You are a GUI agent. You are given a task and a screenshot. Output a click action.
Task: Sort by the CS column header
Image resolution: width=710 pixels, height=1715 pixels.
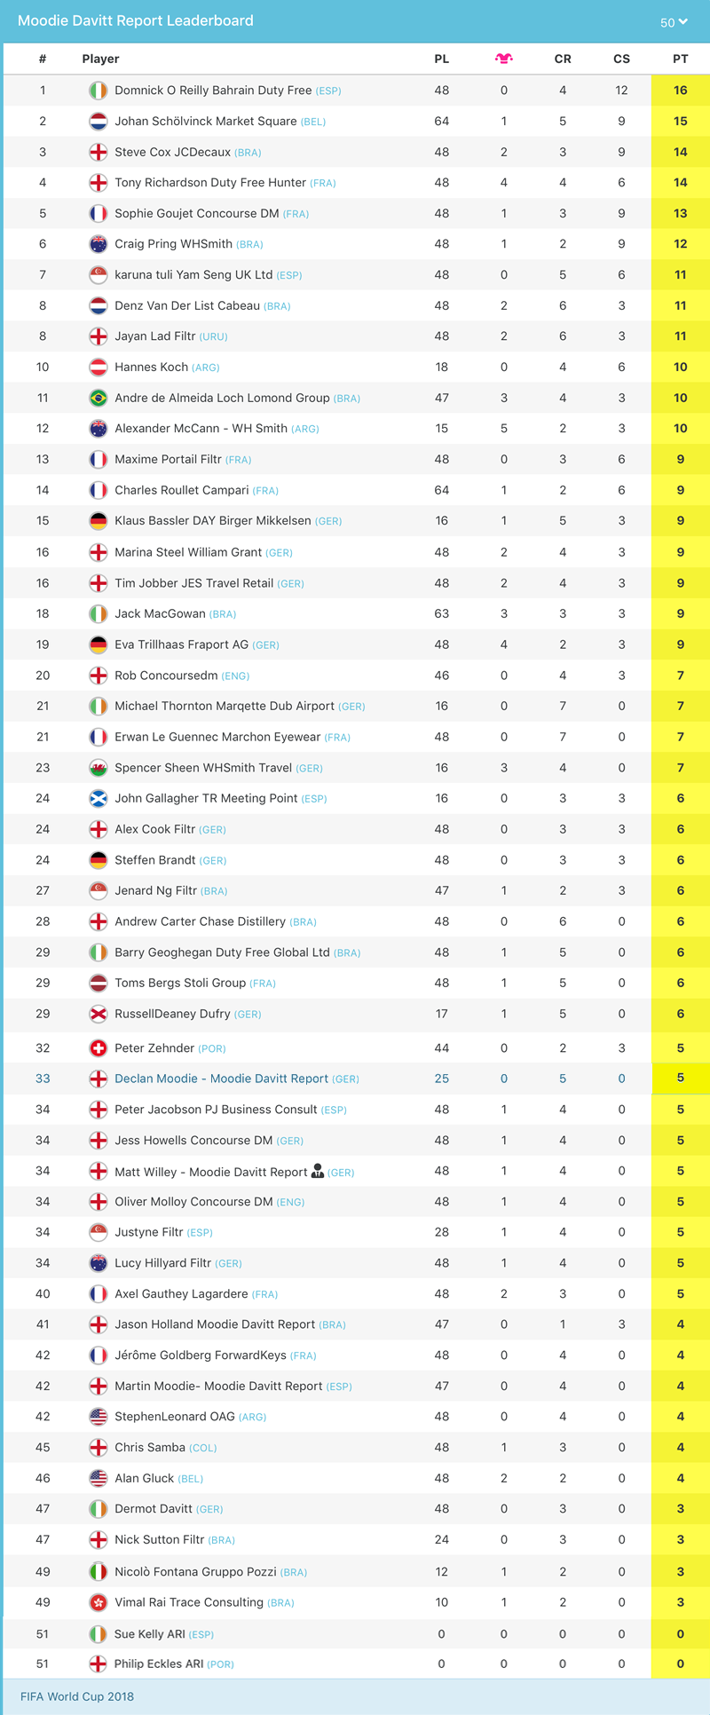pos(621,59)
